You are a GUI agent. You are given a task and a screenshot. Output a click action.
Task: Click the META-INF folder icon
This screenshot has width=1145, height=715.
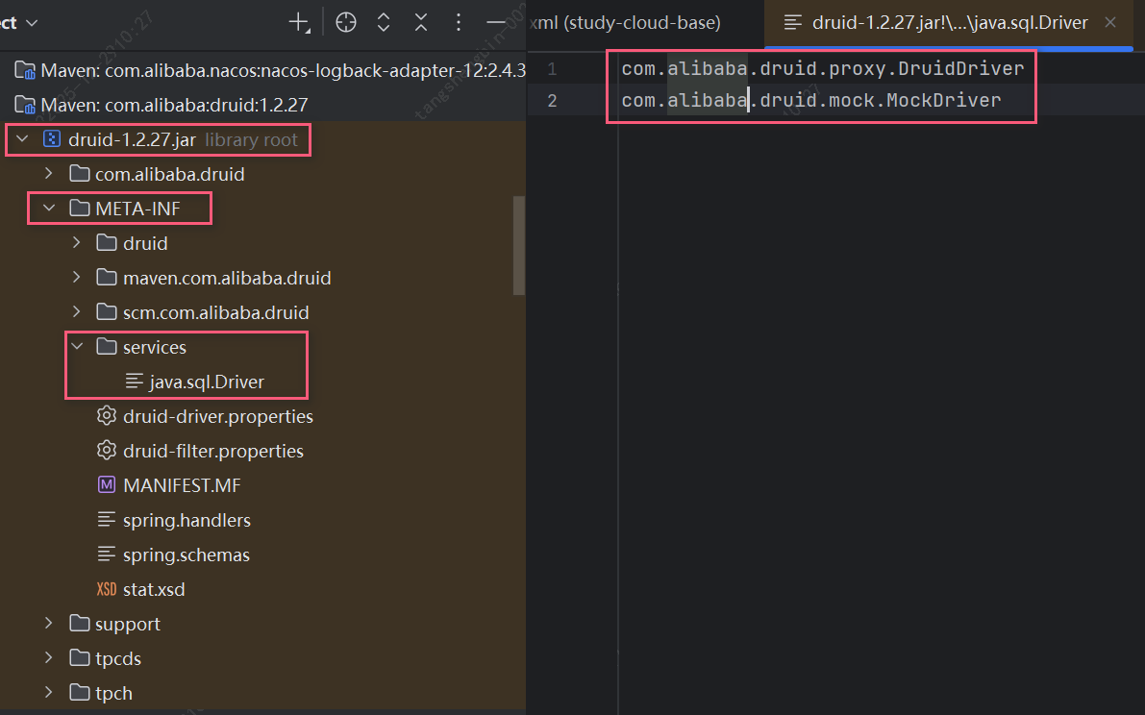(x=80, y=209)
